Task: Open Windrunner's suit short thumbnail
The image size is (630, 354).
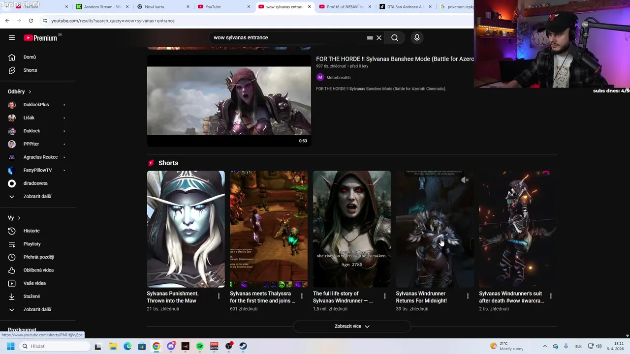Action: point(518,229)
